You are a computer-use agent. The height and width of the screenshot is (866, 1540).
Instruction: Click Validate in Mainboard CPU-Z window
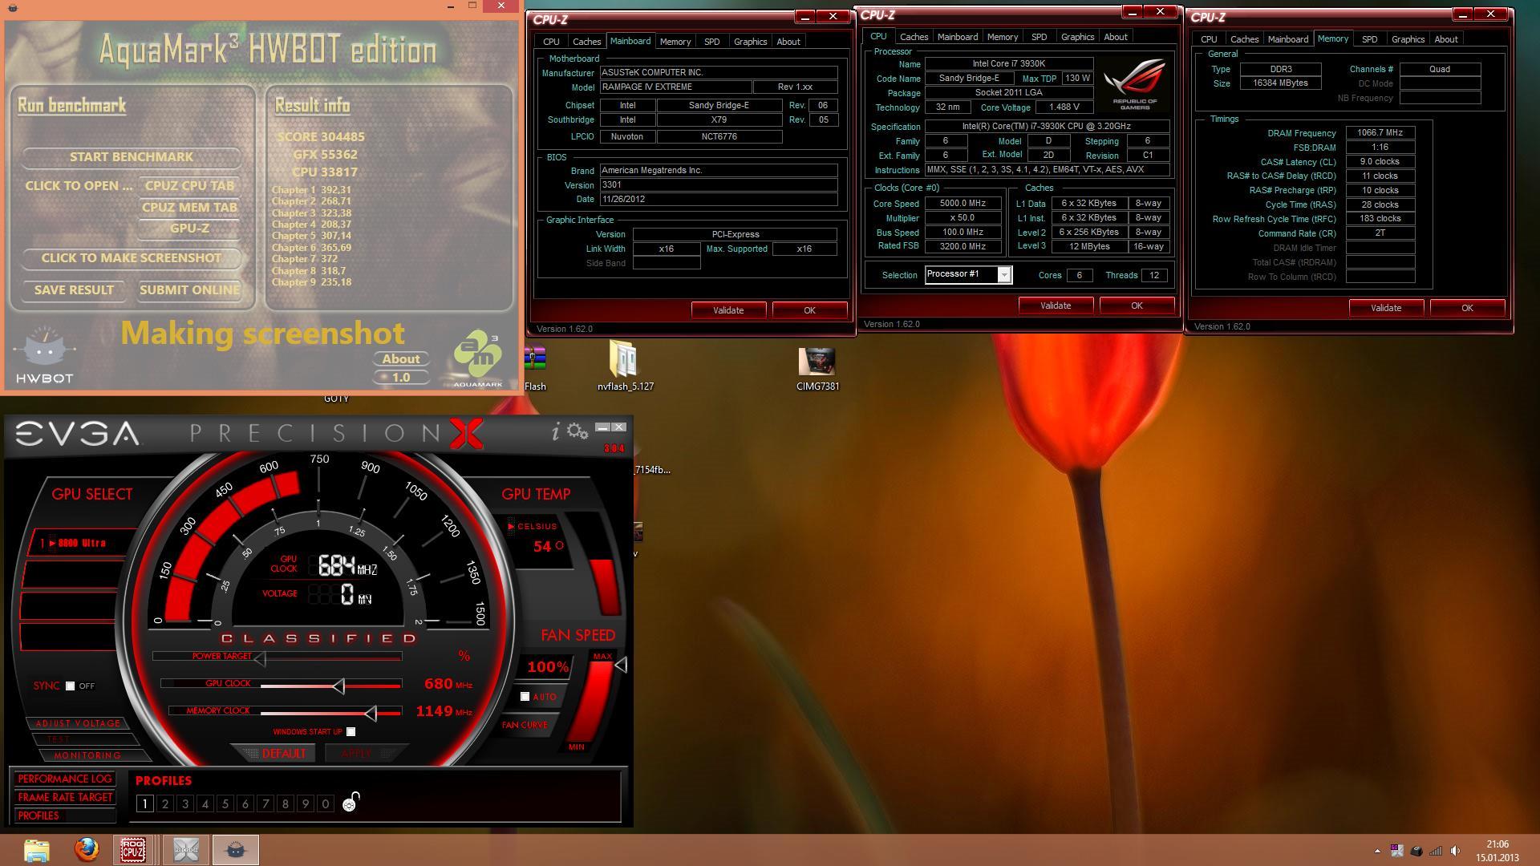pos(728,310)
